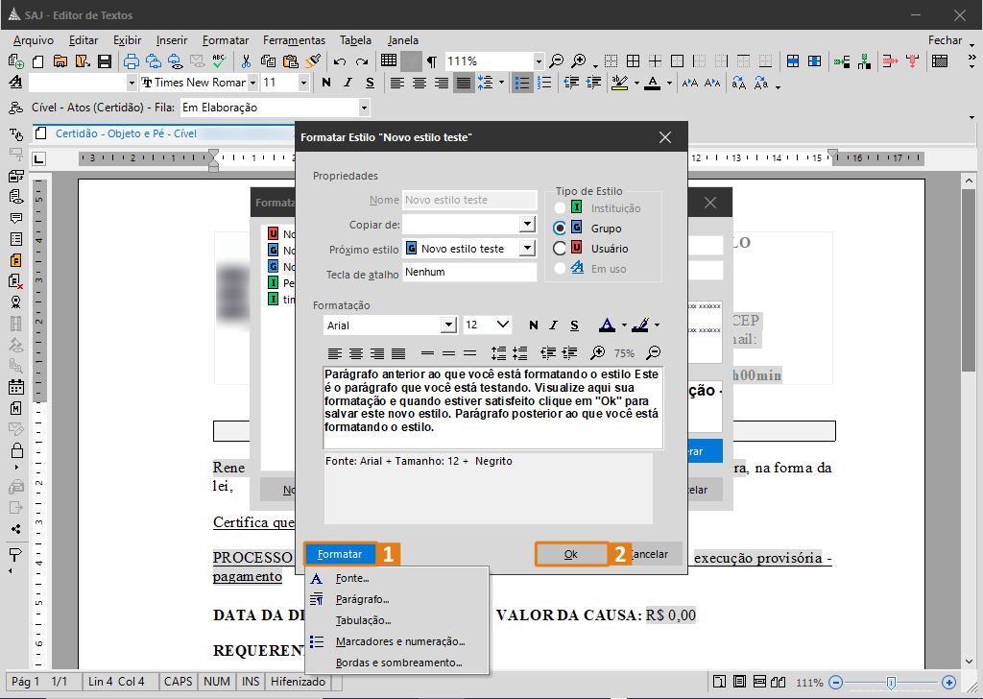Open the 111% zoom dropdown
The height and width of the screenshot is (699, 983).
point(539,61)
